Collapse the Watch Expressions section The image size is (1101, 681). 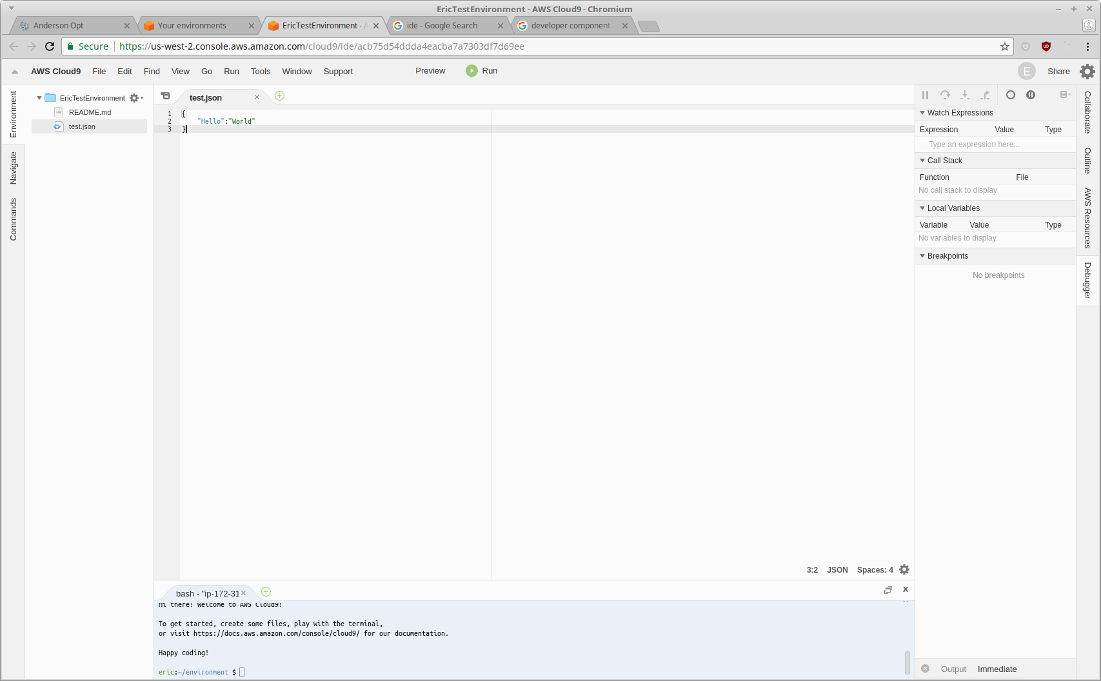922,113
